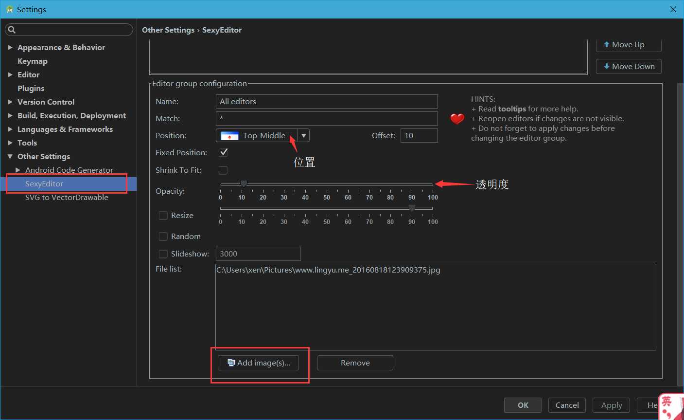Click the settings search box

[x=69, y=30]
